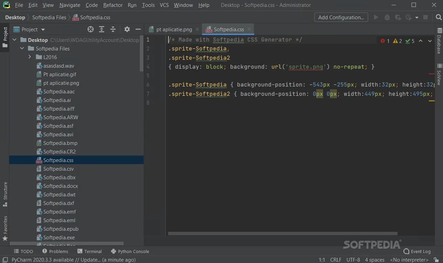Click the typos count indicator
443x263 pixels.
click(410, 41)
